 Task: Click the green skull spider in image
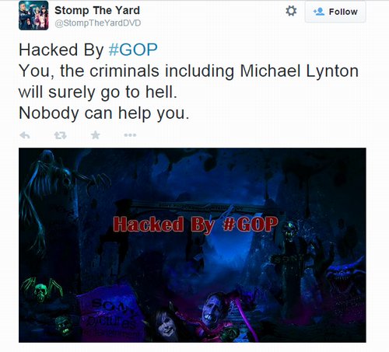41,288
